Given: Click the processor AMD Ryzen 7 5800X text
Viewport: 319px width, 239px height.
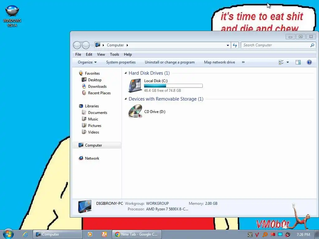Looking at the screenshot, I should [167, 209].
